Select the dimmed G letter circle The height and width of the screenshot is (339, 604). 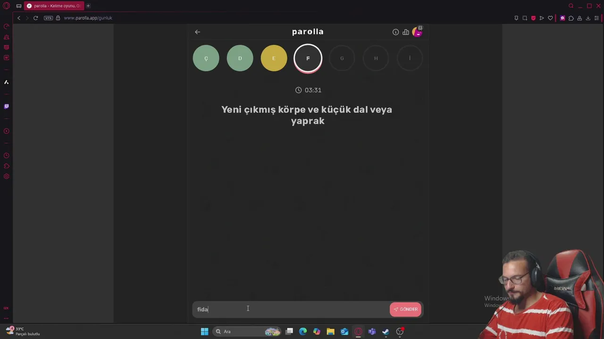point(342,58)
